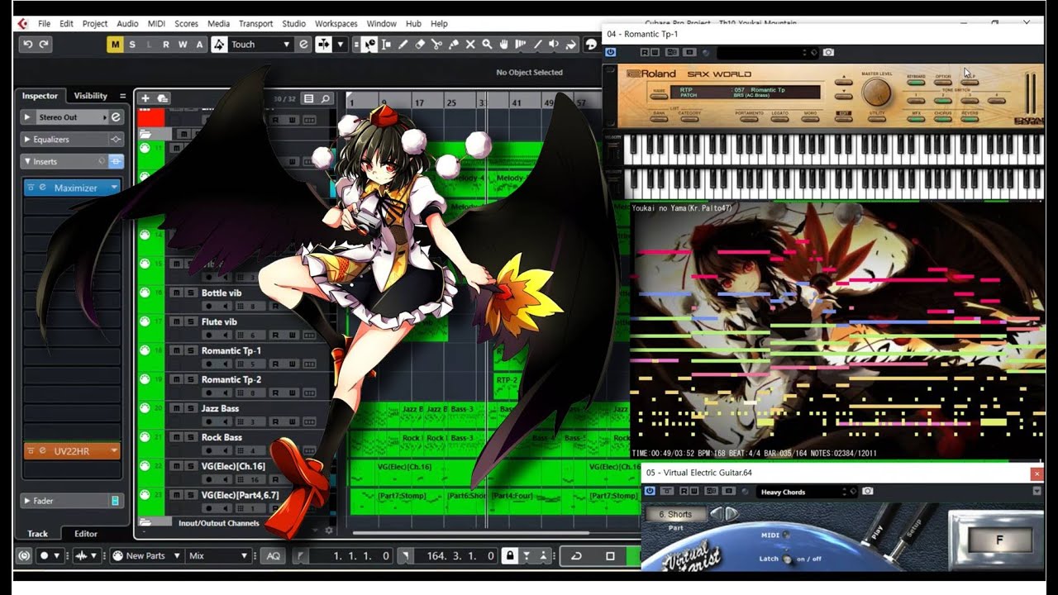Select the Range Selection tool
This screenshot has width=1058, height=595.
click(x=386, y=44)
